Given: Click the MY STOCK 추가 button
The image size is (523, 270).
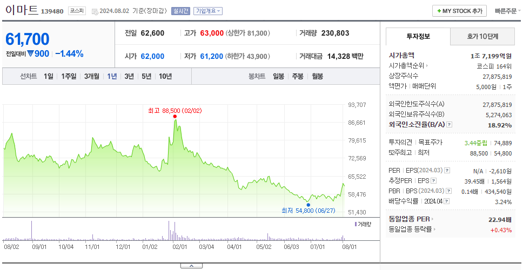Looking at the screenshot, I should (460, 11).
